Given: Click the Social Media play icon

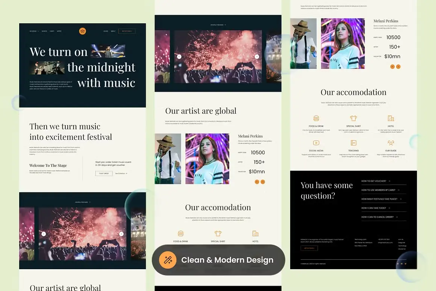Looking at the screenshot, I should tap(316, 143).
